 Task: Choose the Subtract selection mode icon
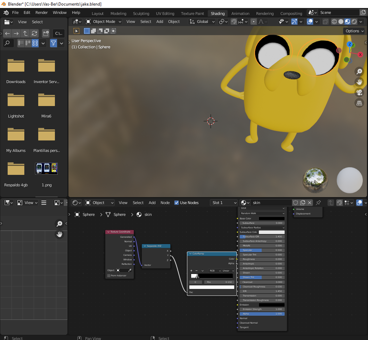[100, 31]
